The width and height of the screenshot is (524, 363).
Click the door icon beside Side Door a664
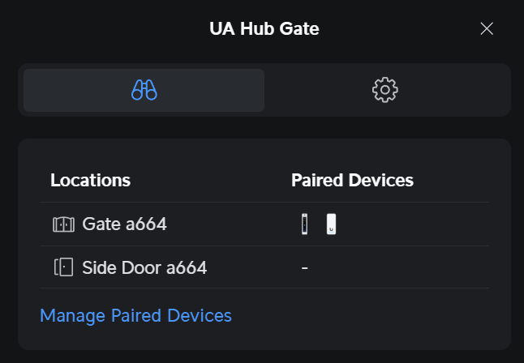(x=62, y=267)
